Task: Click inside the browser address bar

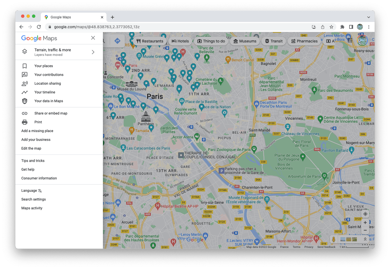Action: point(120,27)
